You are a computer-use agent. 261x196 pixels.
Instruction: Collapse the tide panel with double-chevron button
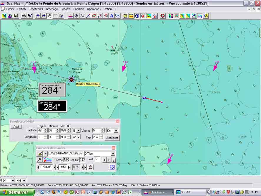114,160
